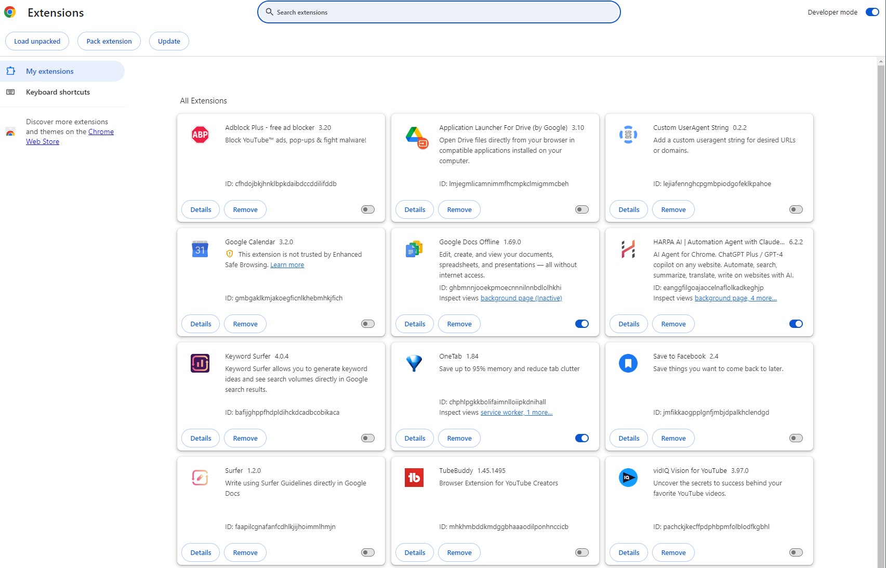This screenshot has width=886, height=568.
Task: Enable Application Launcher For Drive
Action: click(582, 209)
